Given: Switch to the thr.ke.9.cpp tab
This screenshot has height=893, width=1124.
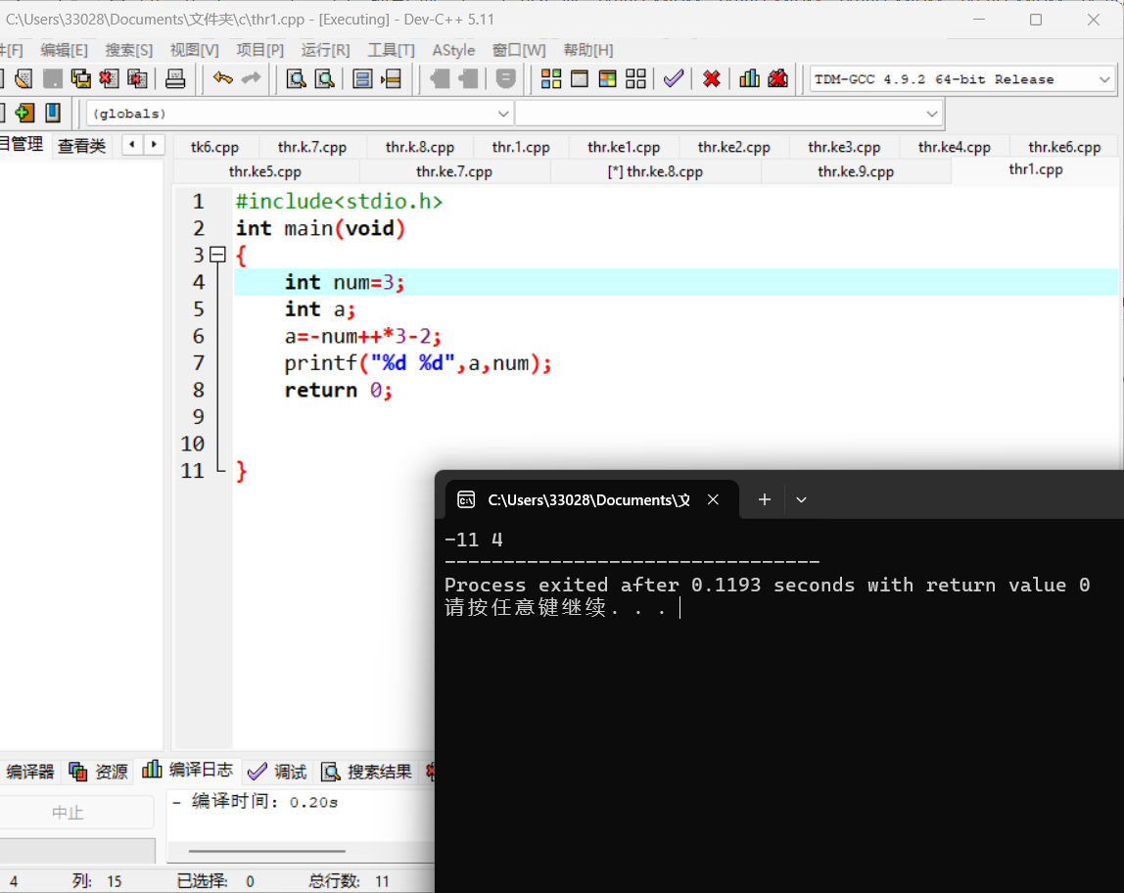Looking at the screenshot, I should click(856, 172).
